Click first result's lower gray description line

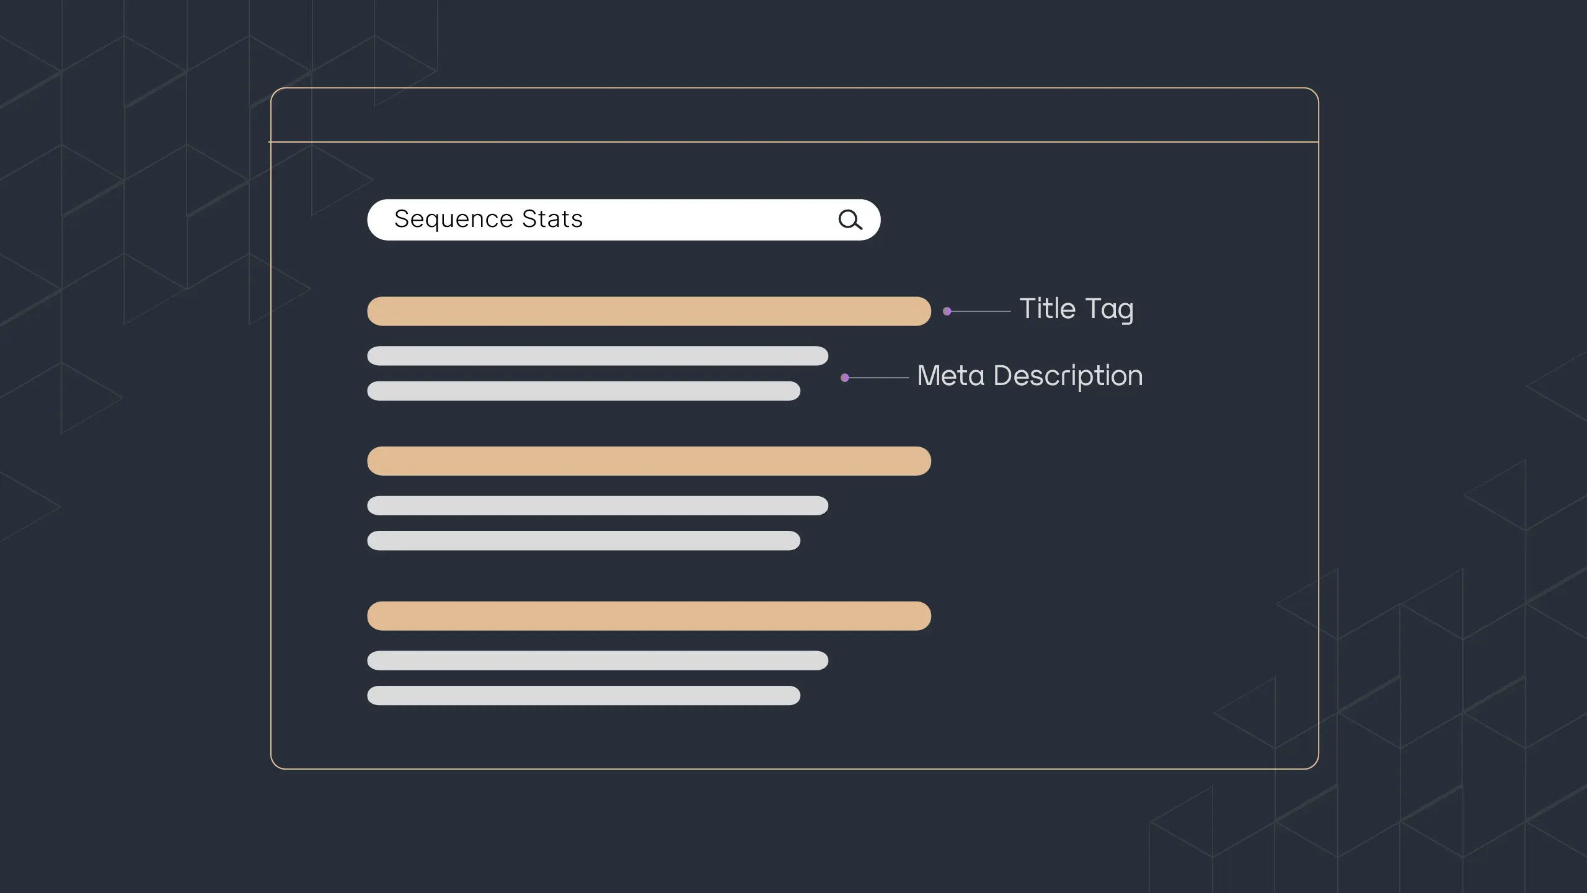[583, 391]
